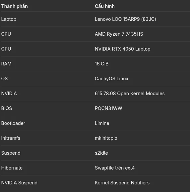Click the 'CachyOS Linux' value

click(x=111, y=79)
